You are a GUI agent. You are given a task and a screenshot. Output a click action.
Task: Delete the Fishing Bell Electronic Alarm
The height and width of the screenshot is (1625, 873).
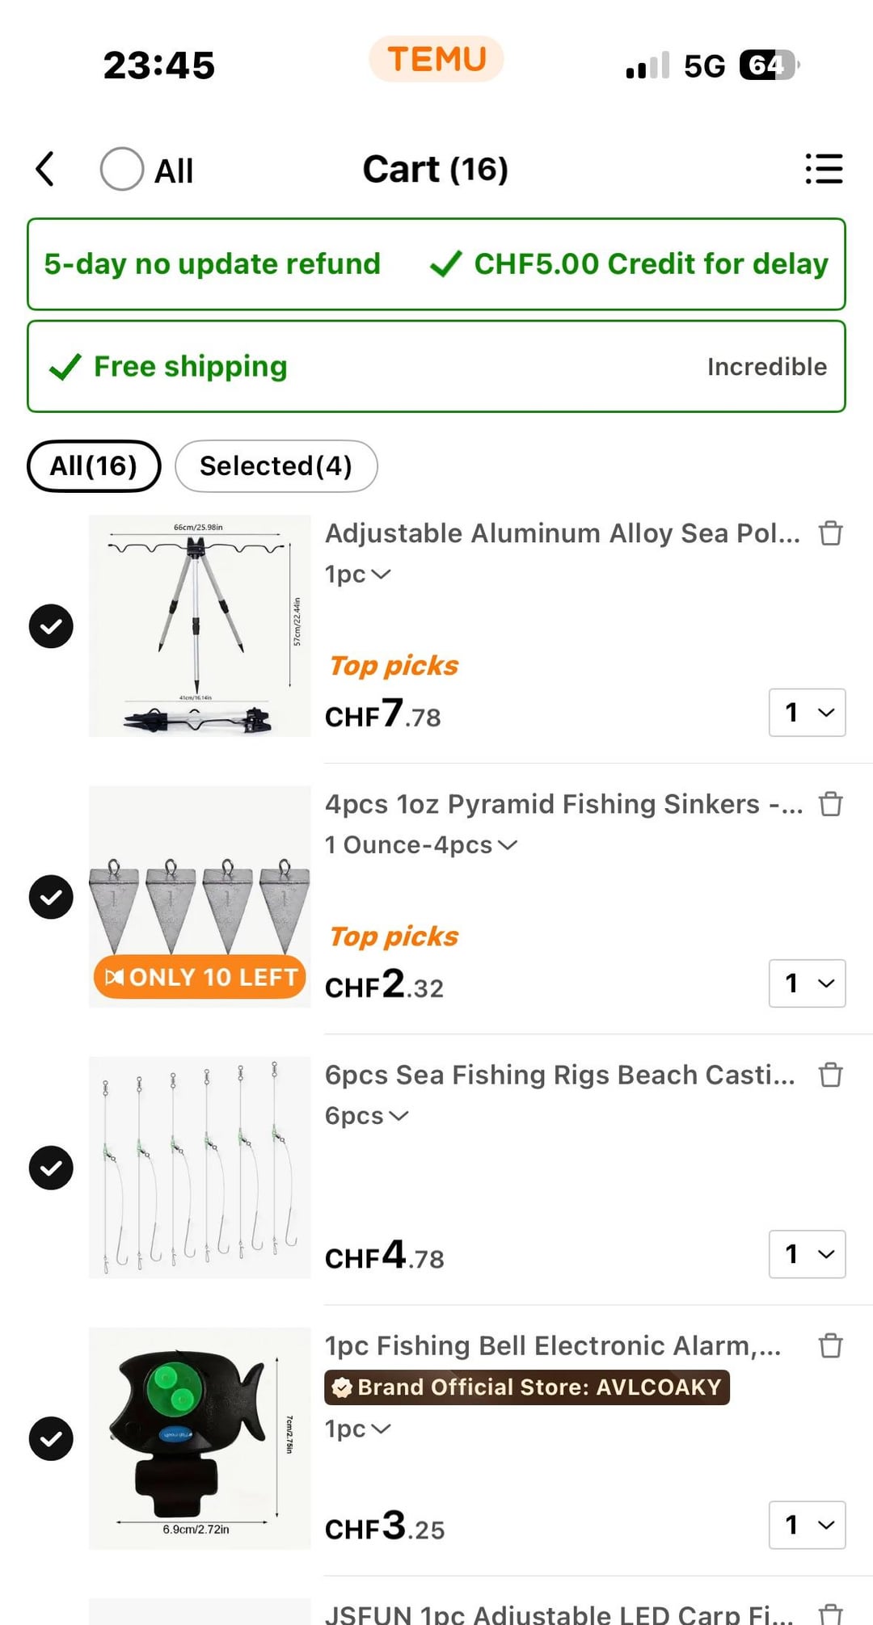830,1345
